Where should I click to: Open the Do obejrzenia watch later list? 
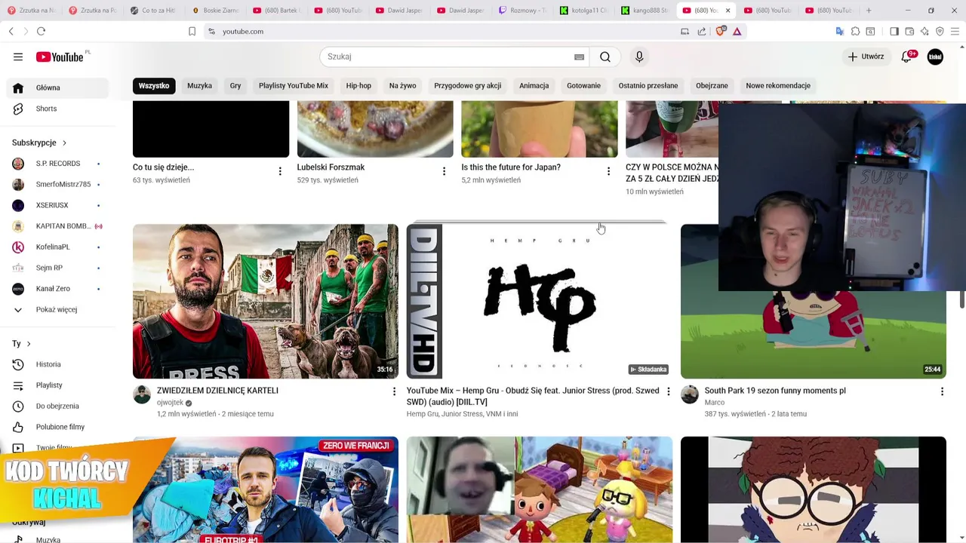coord(57,406)
